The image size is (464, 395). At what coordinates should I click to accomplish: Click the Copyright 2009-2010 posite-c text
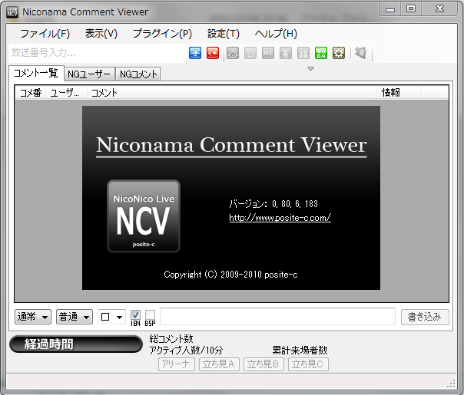click(230, 275)
